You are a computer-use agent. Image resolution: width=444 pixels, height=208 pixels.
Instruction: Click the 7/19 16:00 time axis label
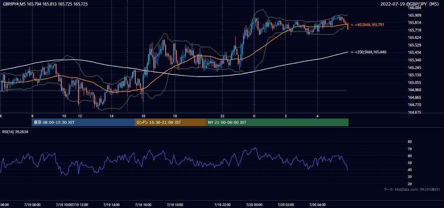(143, 205)
